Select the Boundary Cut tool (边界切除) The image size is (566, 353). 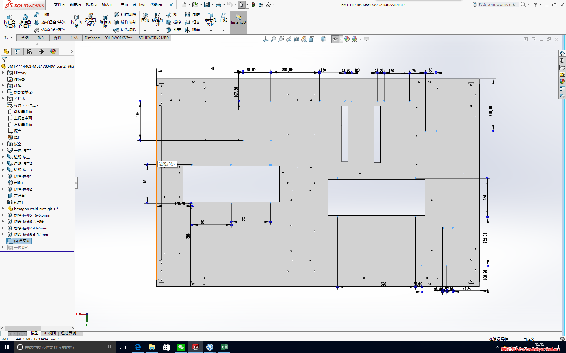[x=125, y=30]
